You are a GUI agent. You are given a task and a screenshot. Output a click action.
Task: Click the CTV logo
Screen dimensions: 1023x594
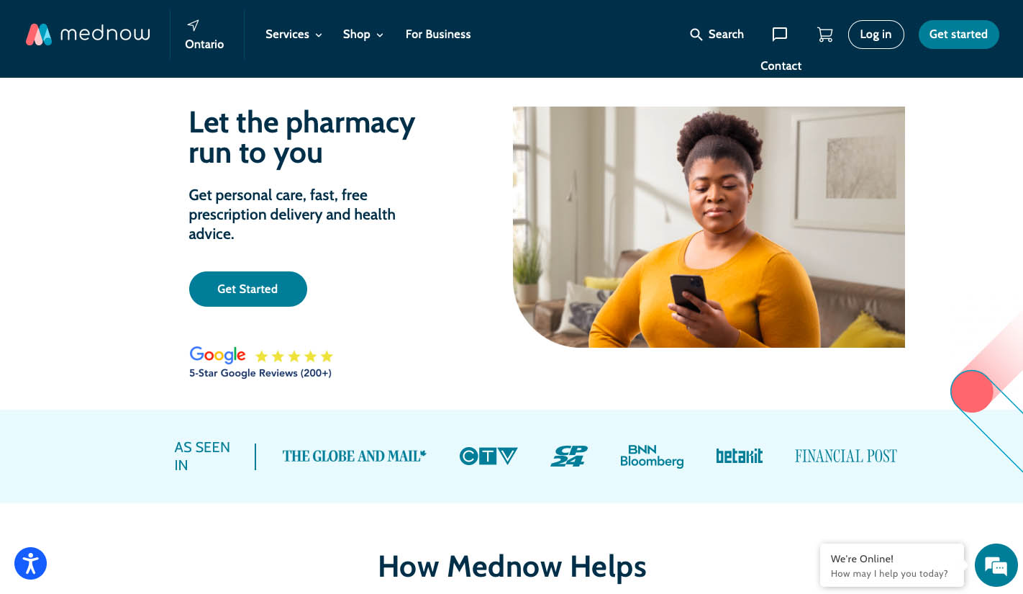tap(488, 456)
